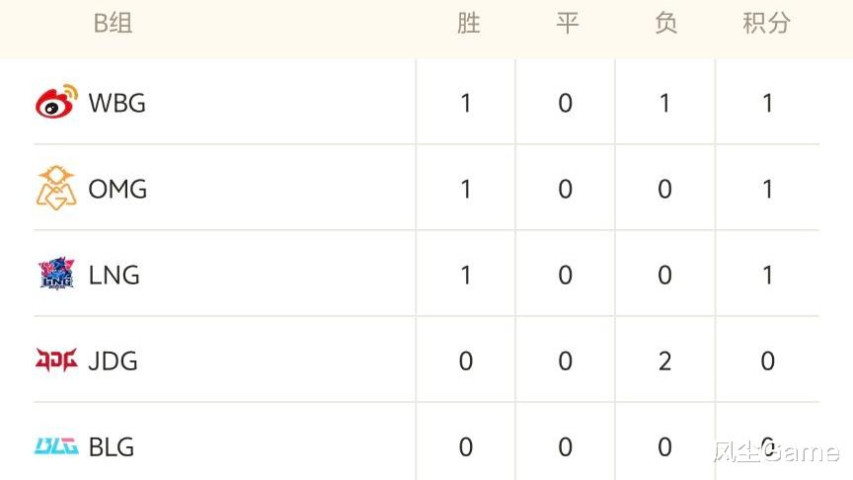
Task: Click the JDG team logo
Action: point(56,360)
